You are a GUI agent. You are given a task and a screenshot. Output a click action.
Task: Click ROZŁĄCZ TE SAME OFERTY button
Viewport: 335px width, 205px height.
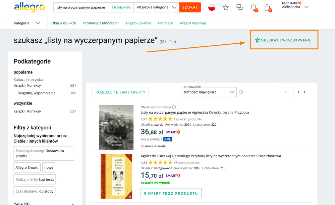120,92
